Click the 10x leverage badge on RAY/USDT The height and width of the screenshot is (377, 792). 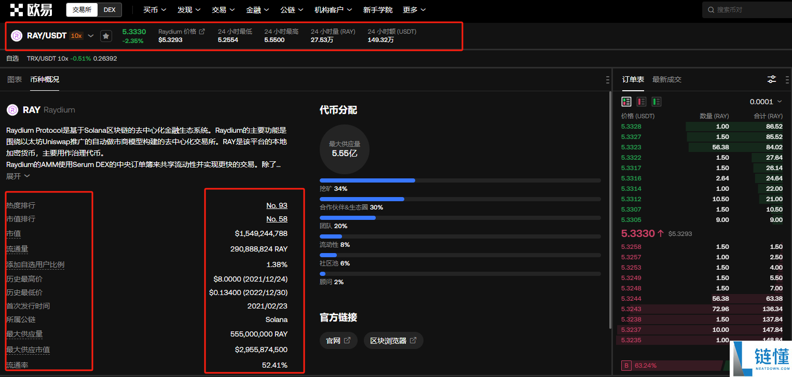(x=76, y=36)
